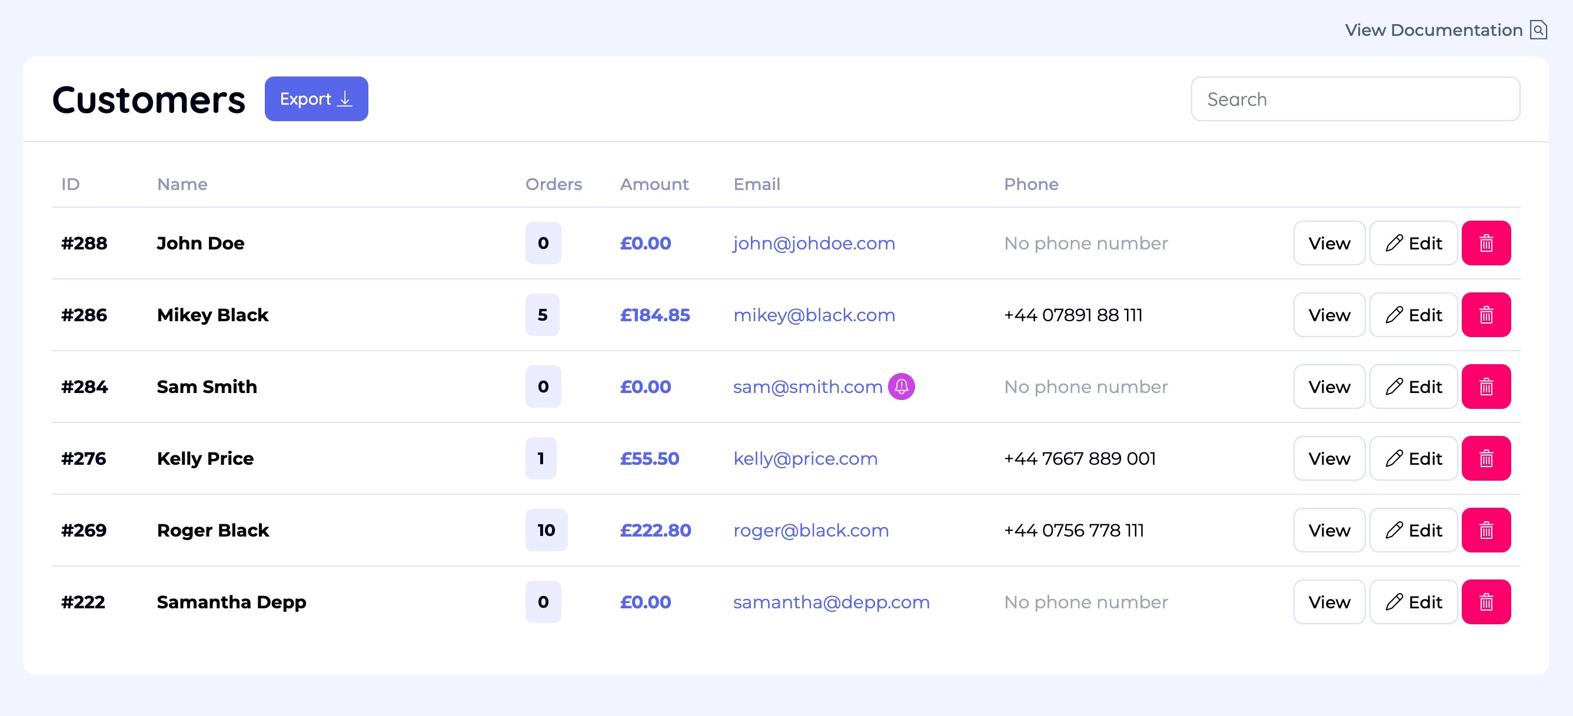Focus the Search input field

(1355, 99)
